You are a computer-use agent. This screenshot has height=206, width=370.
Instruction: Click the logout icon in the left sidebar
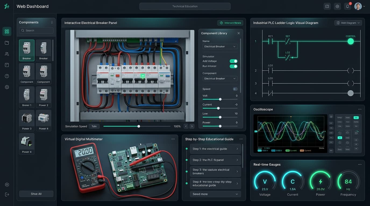pyautogui.click(x=7, y=194)
